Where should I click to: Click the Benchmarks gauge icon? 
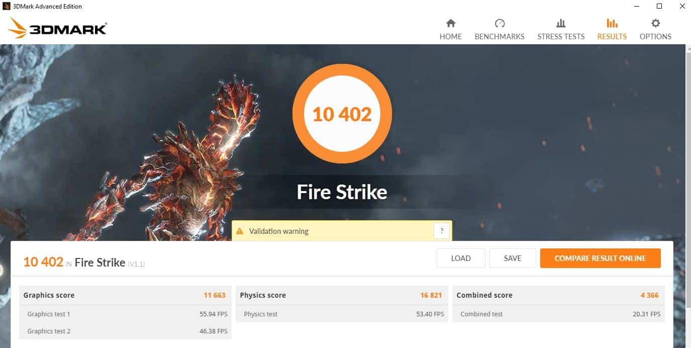(x=500, y=23)
